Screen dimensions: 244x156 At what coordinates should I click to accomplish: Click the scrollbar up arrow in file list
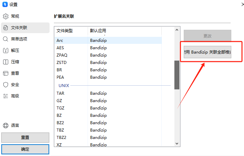pos(177,30)
